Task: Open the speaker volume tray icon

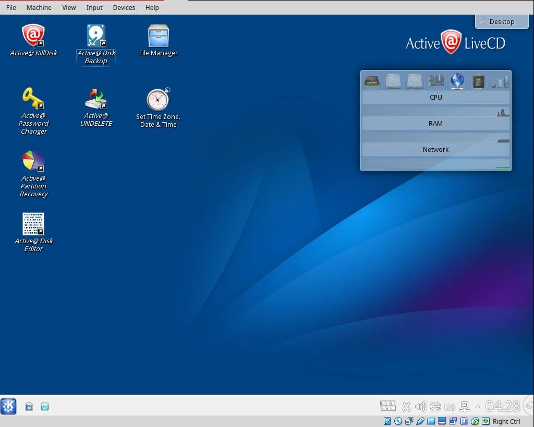Action: coord(421,407)
